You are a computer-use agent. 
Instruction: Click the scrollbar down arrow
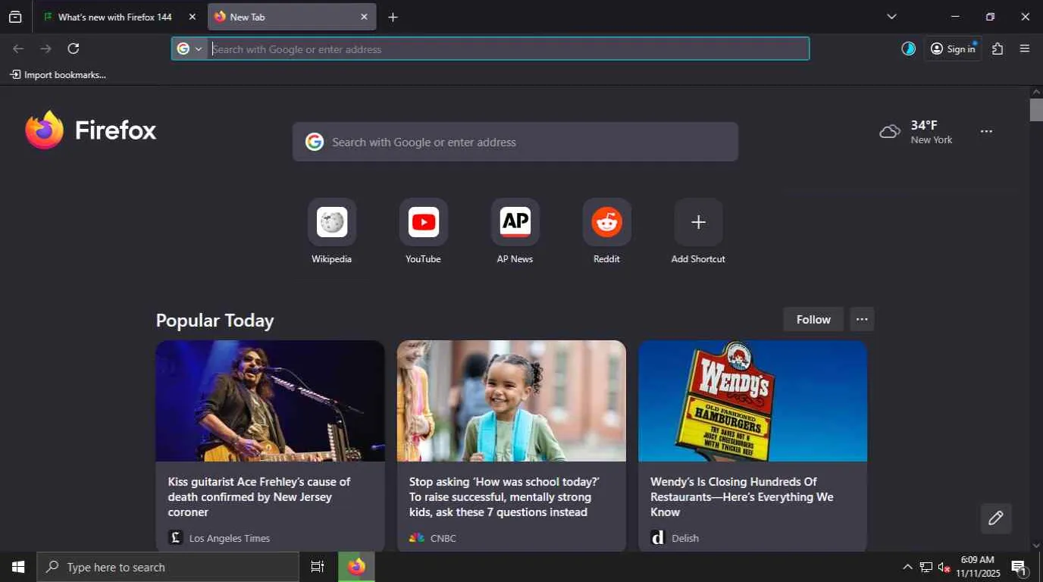1036,546
